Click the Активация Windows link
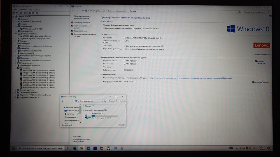Image resolution: width=280 pixels, height=157 pixels. pos(262,82)
